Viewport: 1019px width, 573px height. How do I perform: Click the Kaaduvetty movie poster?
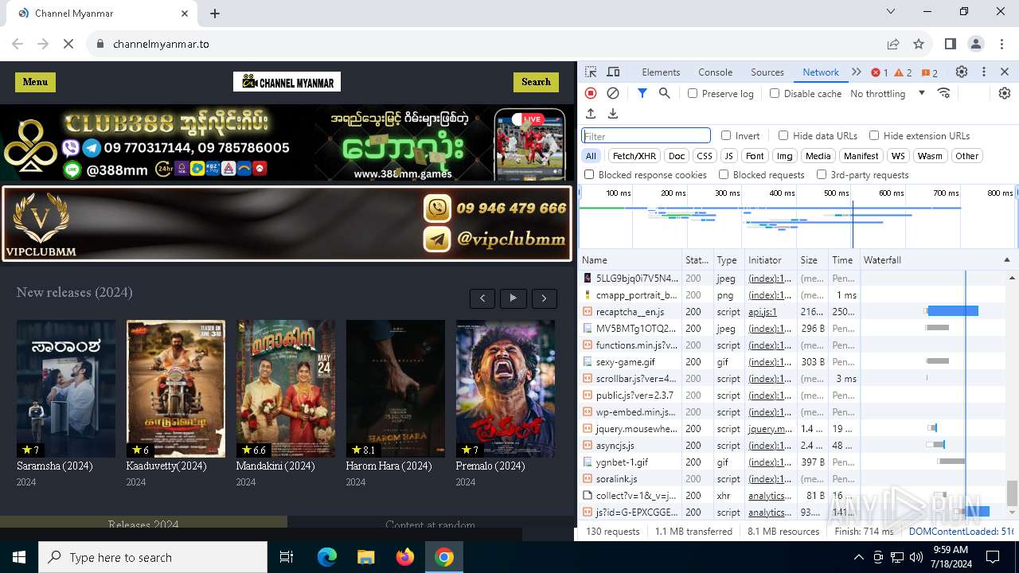[x=176, y=388]
